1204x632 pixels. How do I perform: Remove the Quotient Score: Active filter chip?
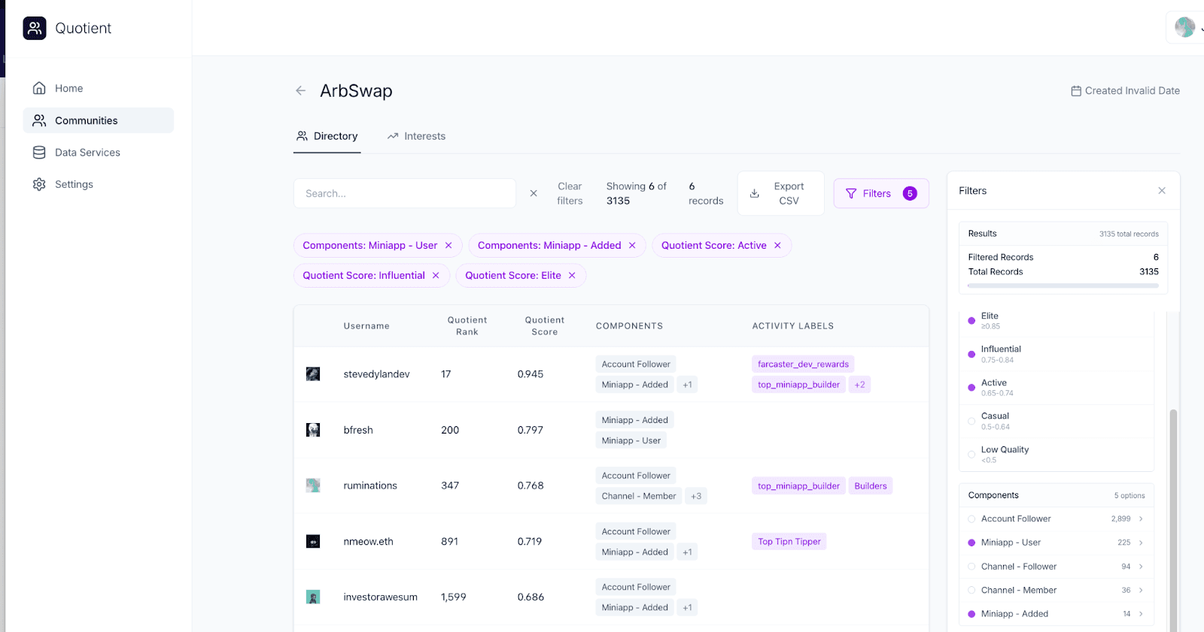[777, 246]
